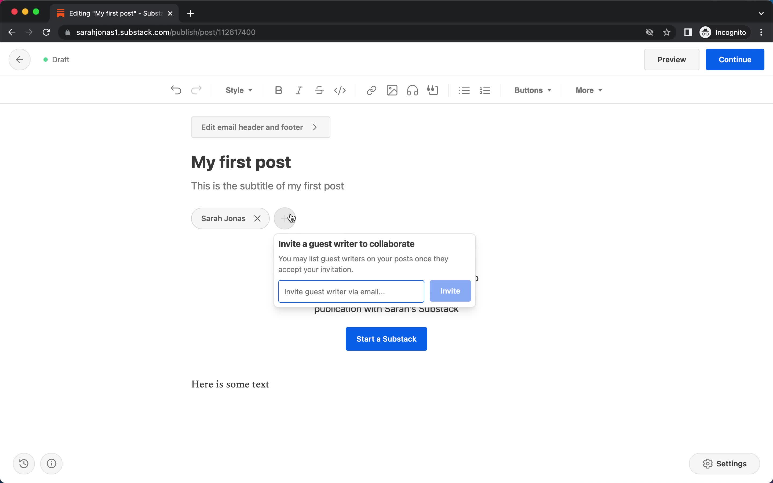Redo last undone action

coord(196,90)
